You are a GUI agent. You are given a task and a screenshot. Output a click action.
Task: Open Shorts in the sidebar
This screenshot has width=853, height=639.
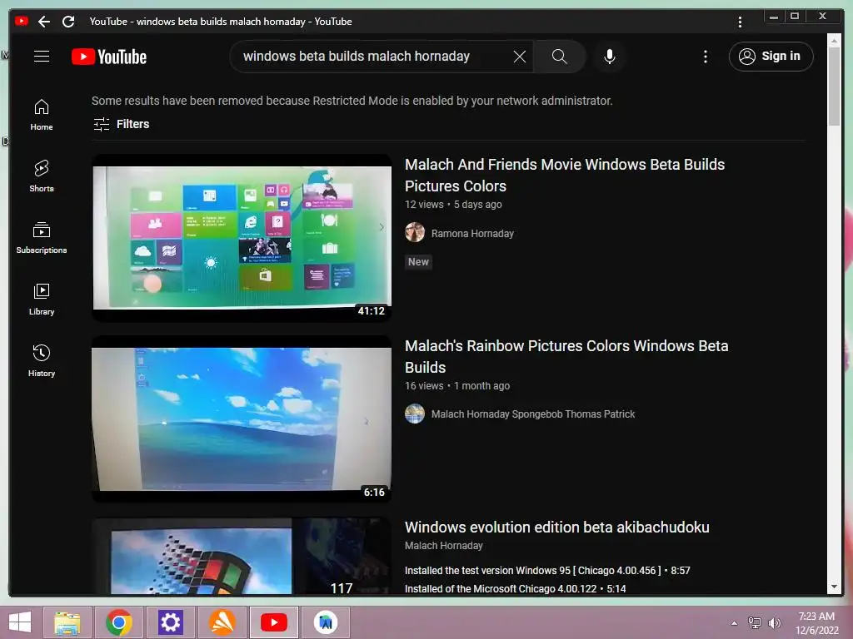42,176
